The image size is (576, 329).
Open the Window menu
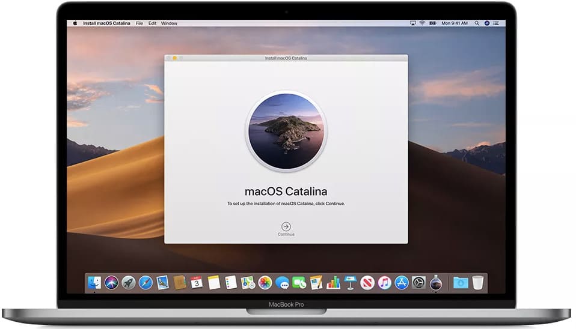pyautogui.click(x=169, y=23)
